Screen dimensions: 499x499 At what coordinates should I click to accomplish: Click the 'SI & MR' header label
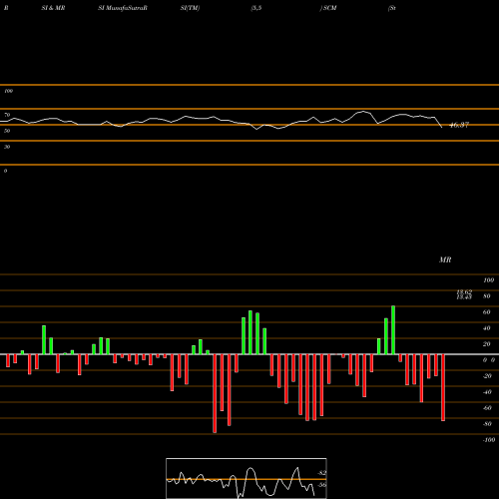[x=53, y=8]
